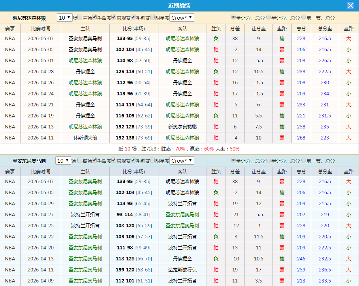Click score 110-98 [57-50]

[x=134, y=61]
